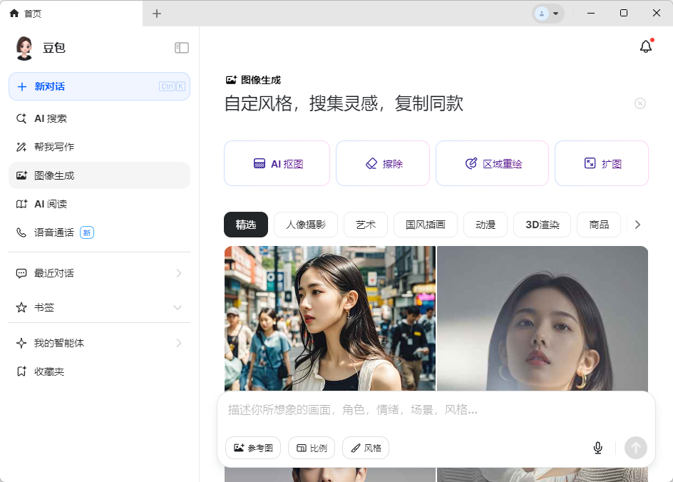The height and width of the screenshot is (482, 673).
Task: Dismiss the 图像生成 banner with circle X
Action: pyautogui.click(x=640, y=103)
